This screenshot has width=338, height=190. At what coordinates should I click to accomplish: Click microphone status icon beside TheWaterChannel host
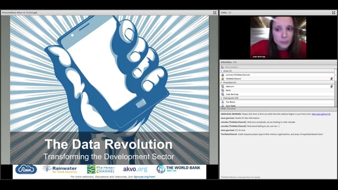[x=332, y=79]
